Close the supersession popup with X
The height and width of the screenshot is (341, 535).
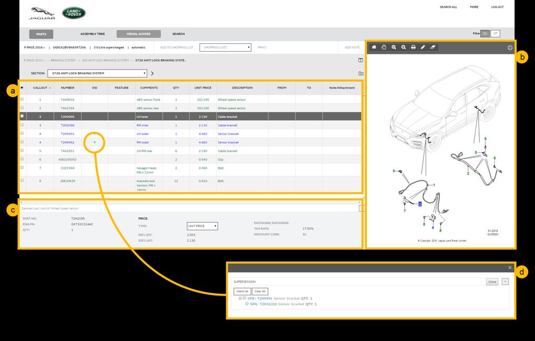tap(510, 268)
